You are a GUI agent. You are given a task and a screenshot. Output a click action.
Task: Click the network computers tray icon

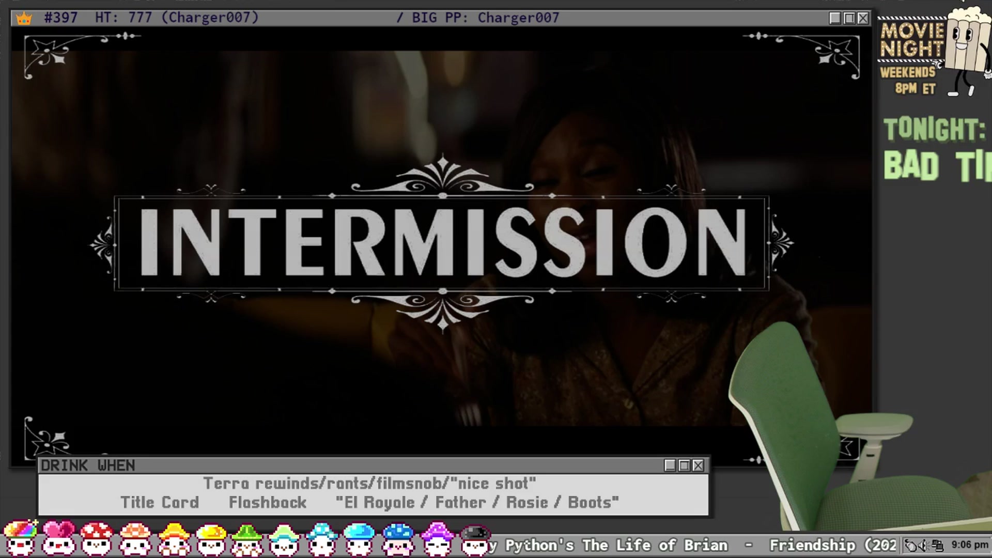coord(937,545)
